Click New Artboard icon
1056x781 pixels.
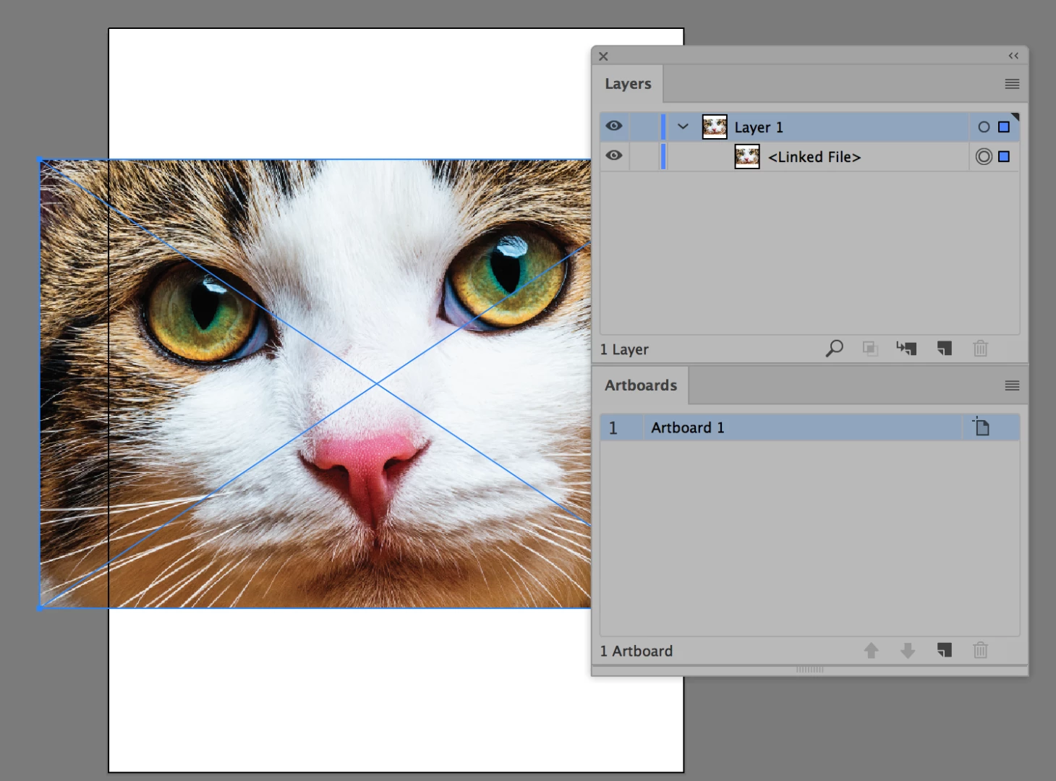944,650
